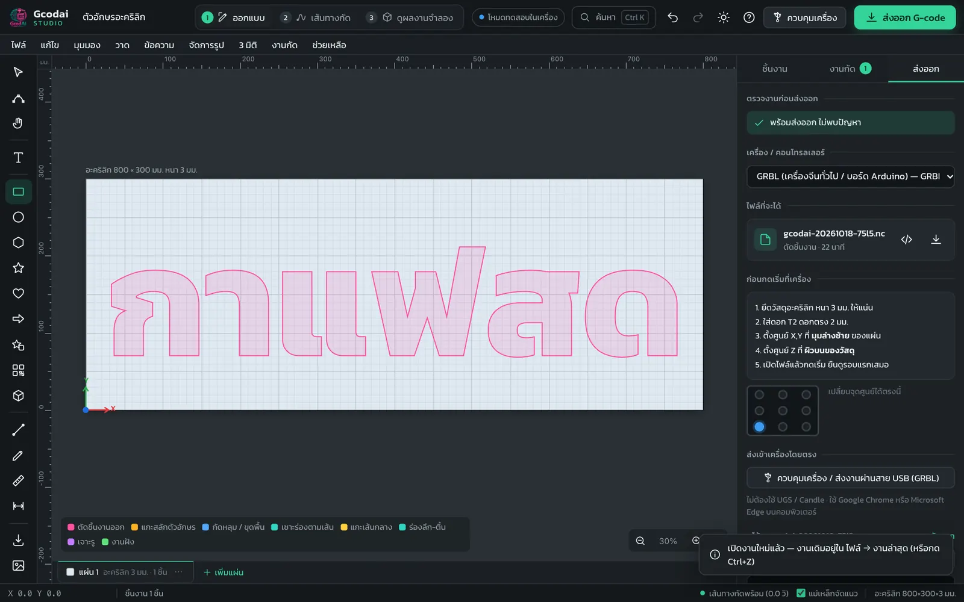
Task: Zoom out the canvas
Action: point(640,541)
